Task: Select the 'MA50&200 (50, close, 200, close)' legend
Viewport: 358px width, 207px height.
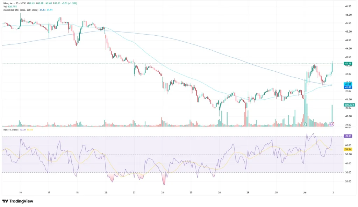Action: coord(21,10)
